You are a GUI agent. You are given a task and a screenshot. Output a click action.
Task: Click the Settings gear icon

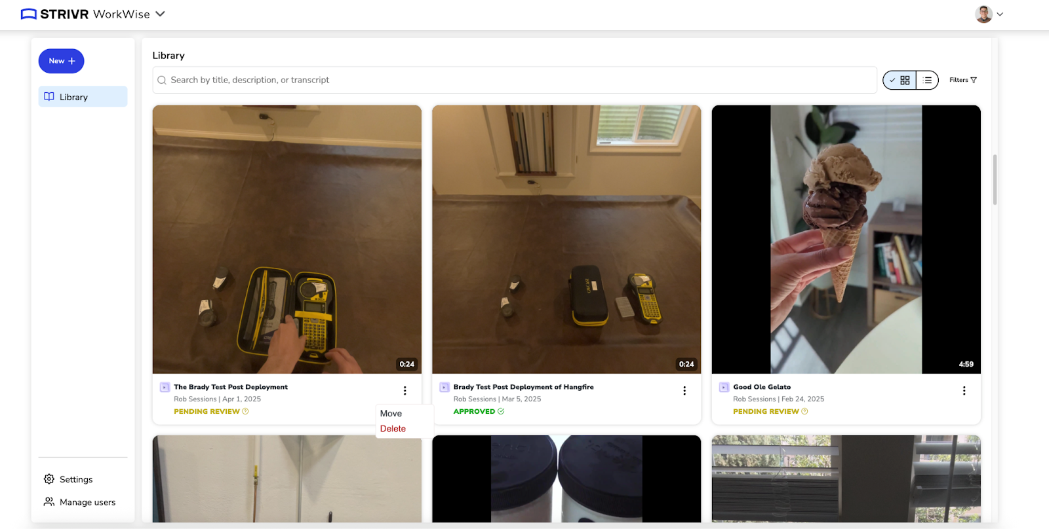coord(49,479)
